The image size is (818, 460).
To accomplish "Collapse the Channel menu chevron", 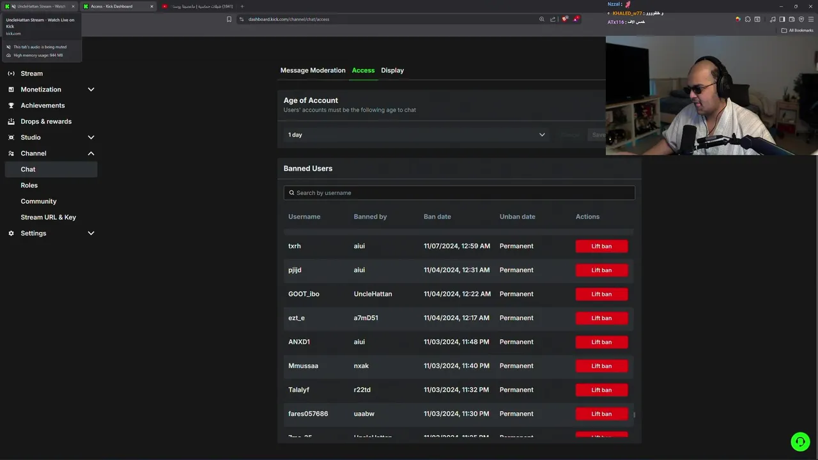I will click(91, 153).
